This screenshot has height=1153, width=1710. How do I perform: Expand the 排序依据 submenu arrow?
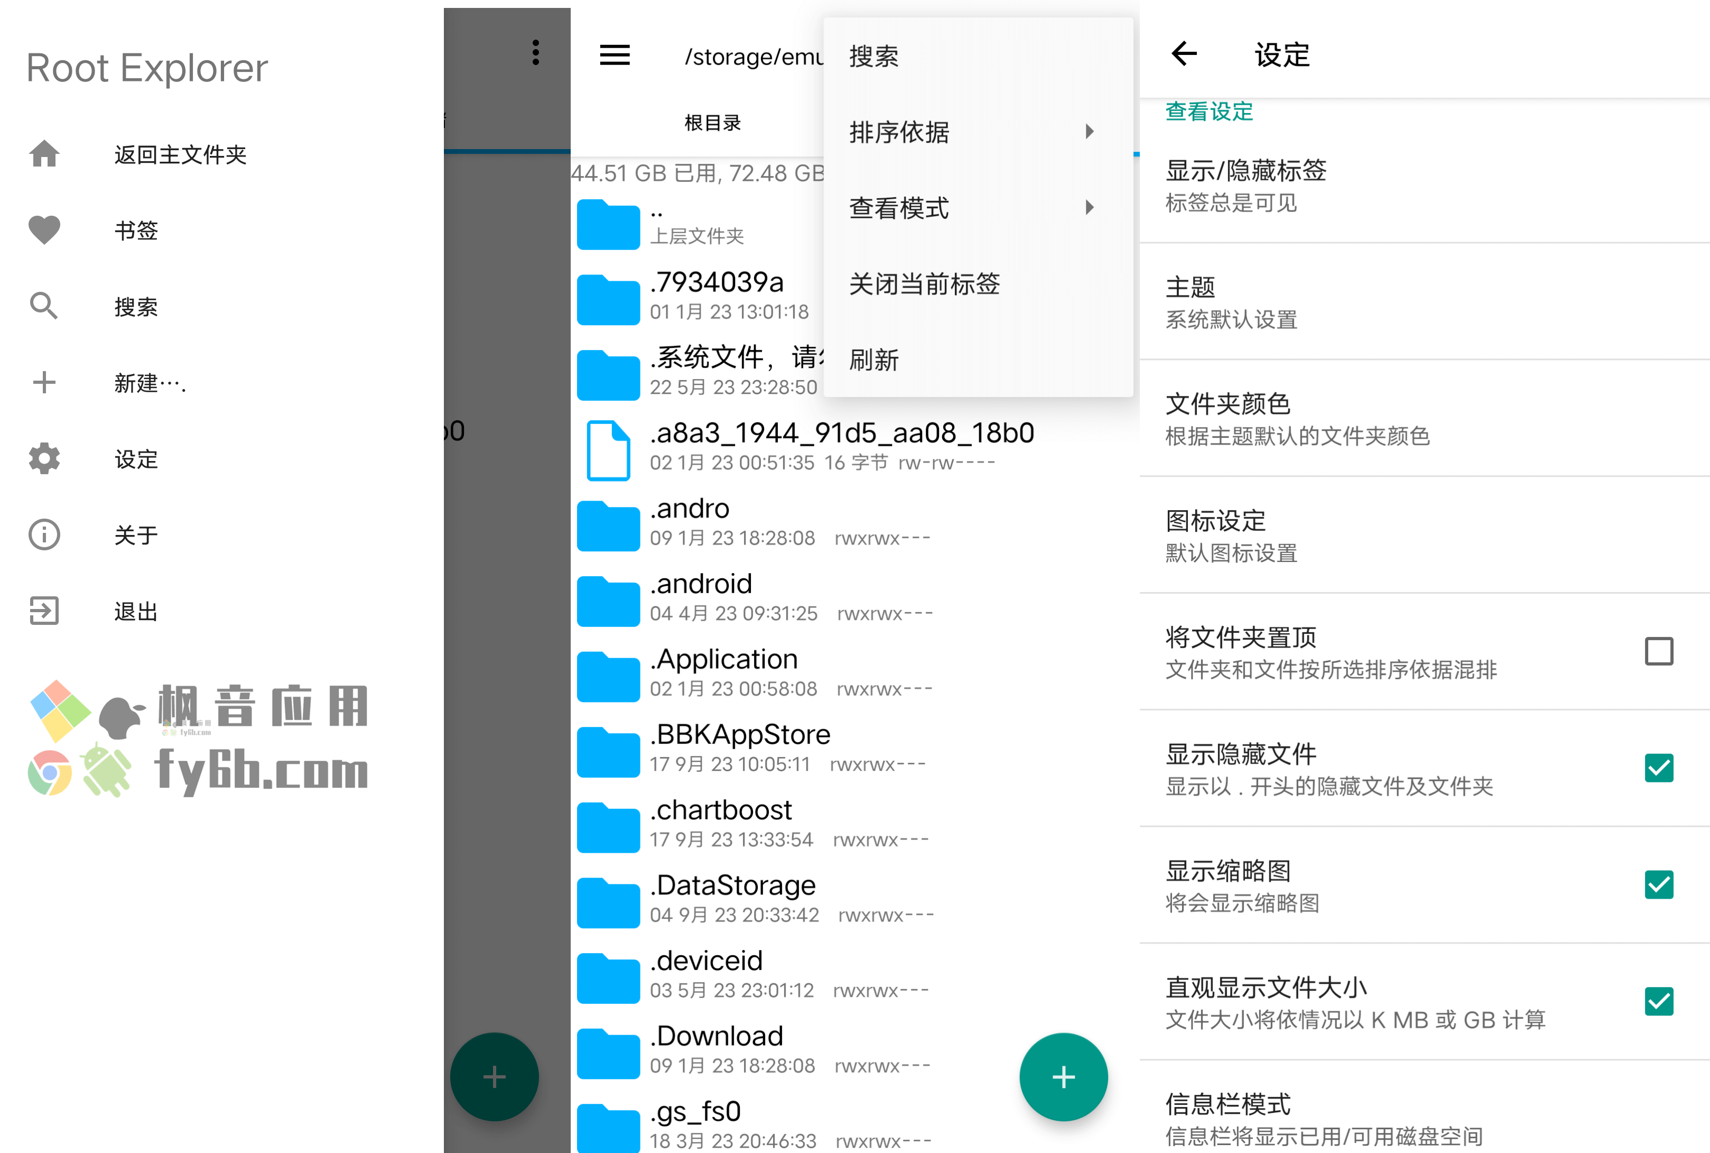(x=1090, y=132)
